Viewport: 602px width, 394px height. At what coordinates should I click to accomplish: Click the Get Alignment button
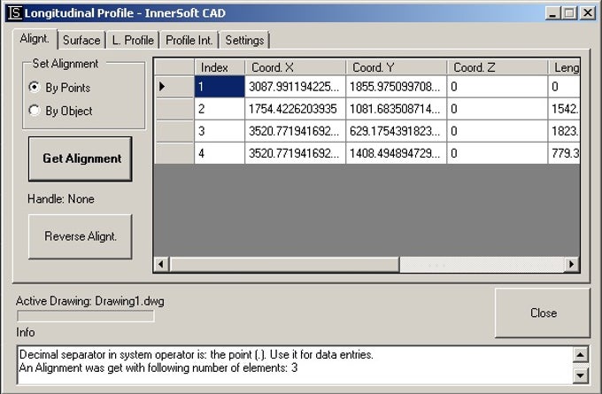(x=81, y=158)
